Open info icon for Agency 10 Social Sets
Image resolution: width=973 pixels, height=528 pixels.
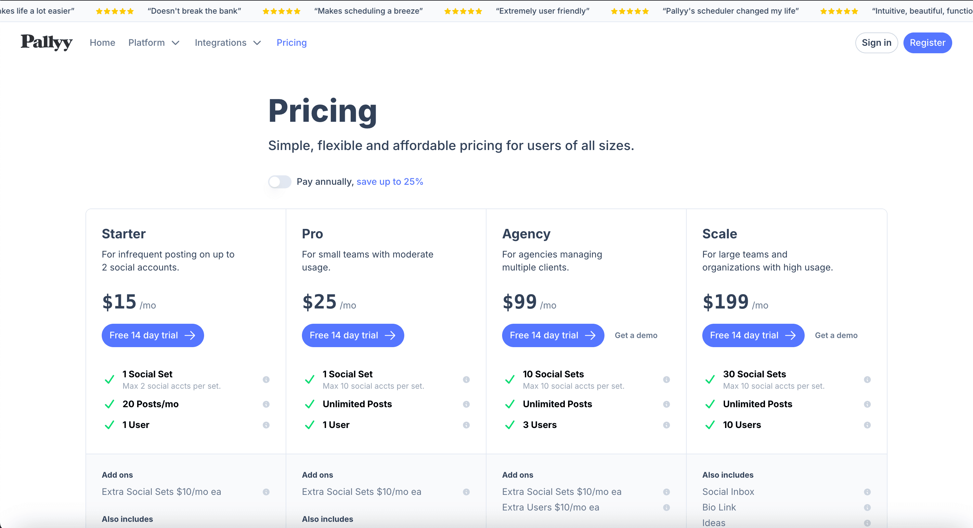(x=667, y=379)
